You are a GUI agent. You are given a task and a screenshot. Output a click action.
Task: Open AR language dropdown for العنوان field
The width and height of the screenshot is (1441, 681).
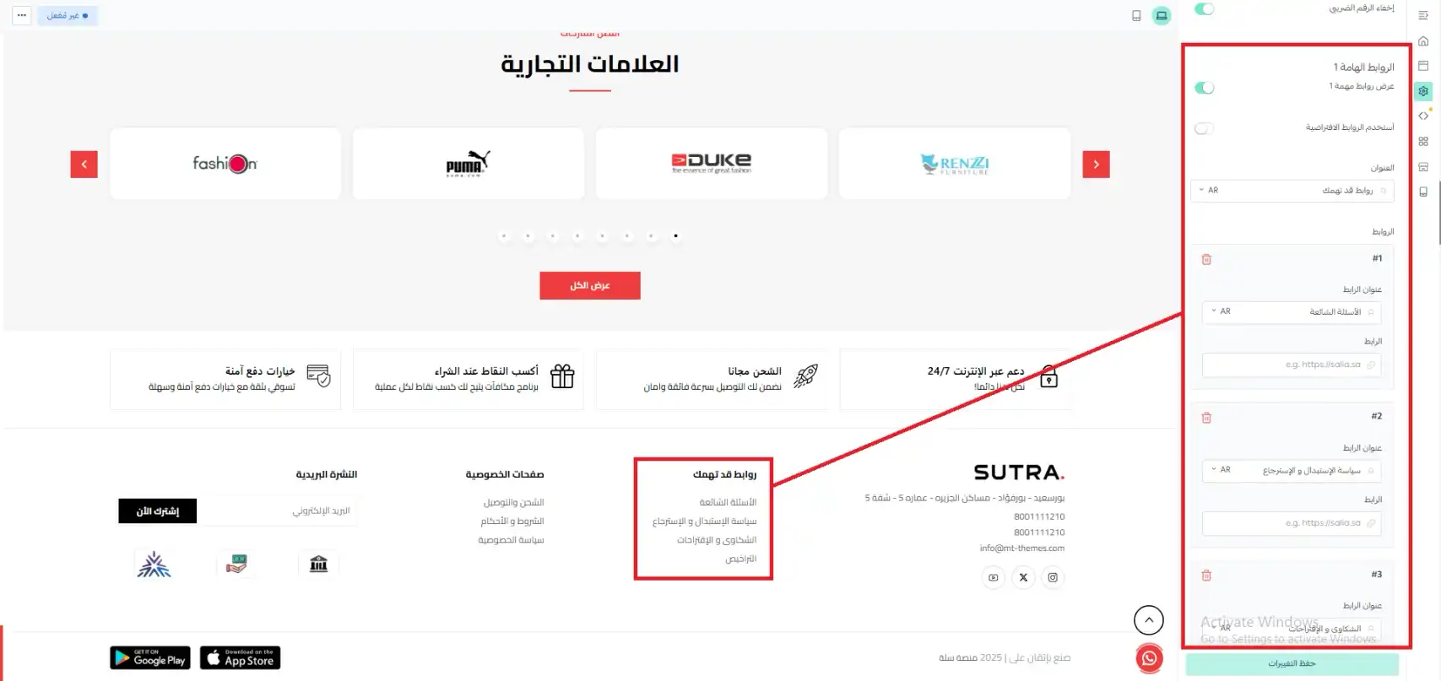pos(1208,190)
